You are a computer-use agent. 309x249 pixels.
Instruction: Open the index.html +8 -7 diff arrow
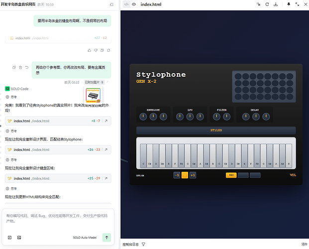pos(106,121)
